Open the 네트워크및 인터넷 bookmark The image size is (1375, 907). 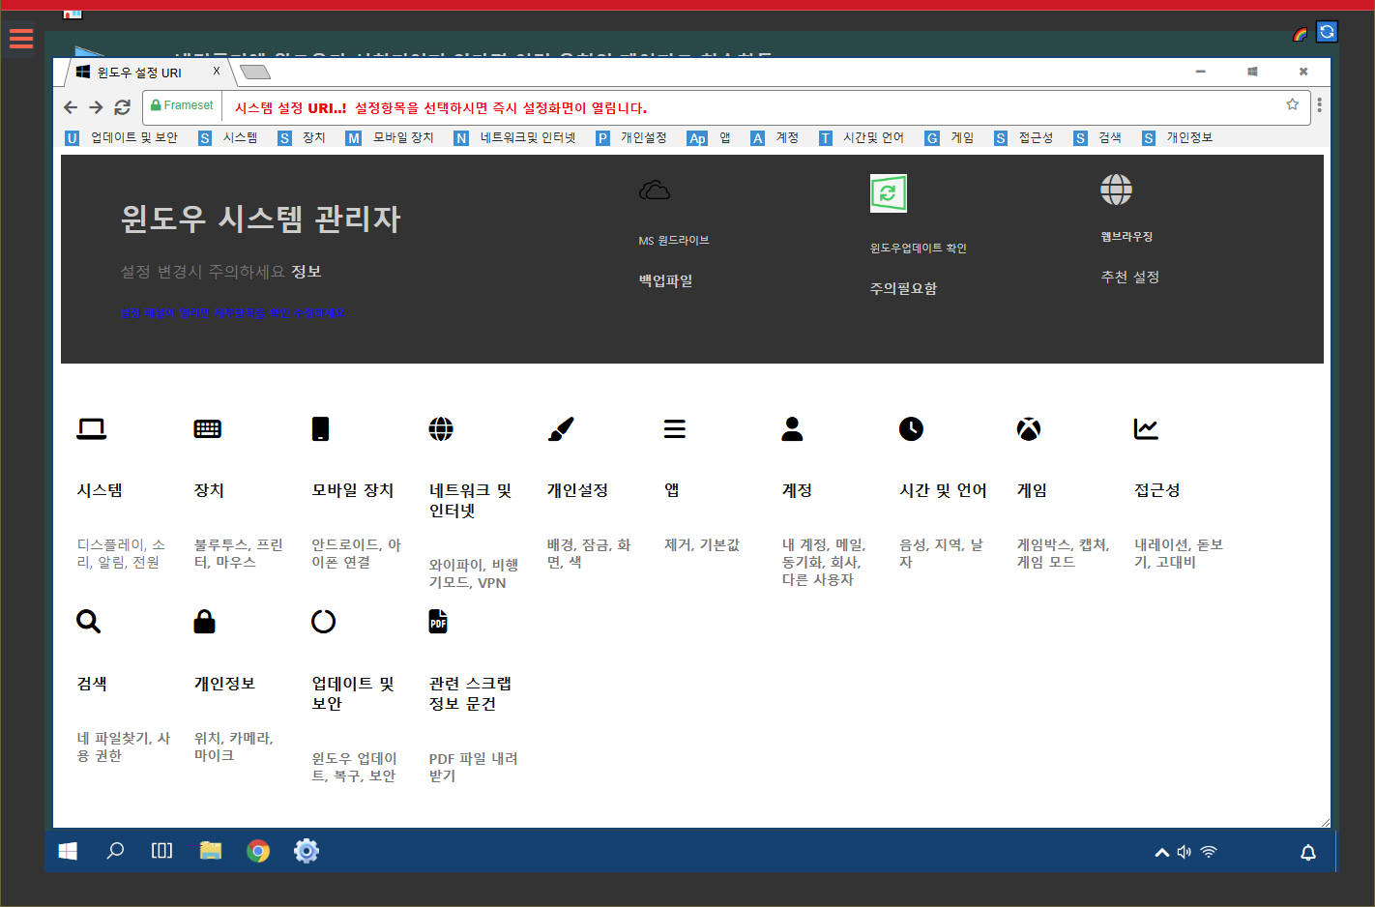pos(515,138)
